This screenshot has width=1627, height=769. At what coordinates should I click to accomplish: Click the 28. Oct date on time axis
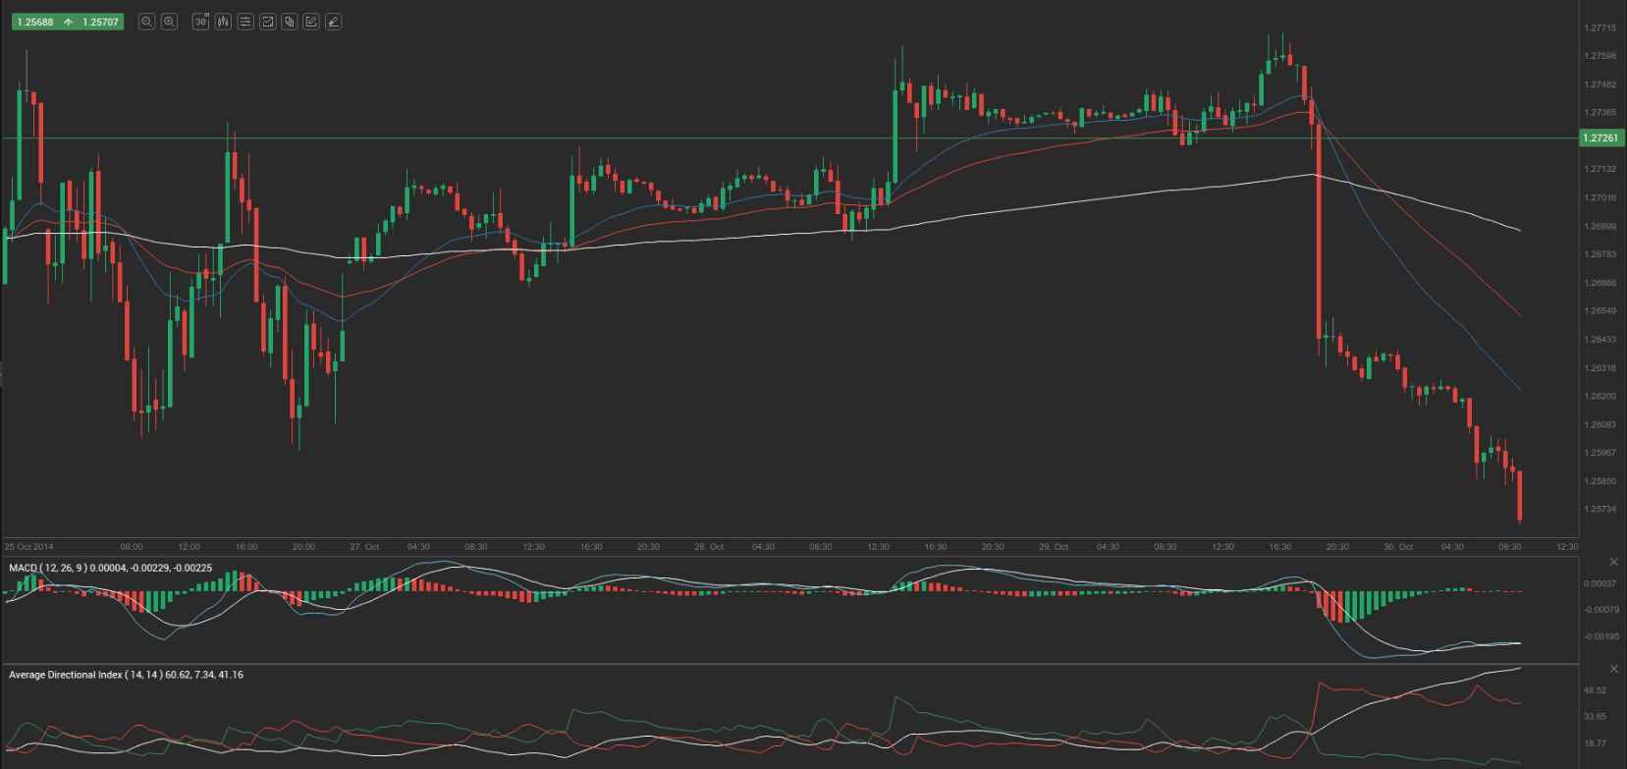709,547
